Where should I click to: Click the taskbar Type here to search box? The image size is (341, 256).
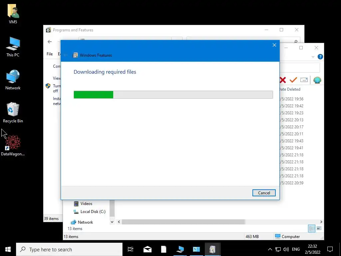click(x=69, y=249)
